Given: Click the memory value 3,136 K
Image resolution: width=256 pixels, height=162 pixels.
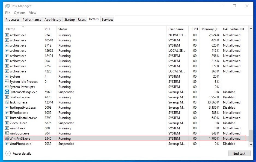Looking at the screenshot, I should pyautogui.click(x=214, y=108).
